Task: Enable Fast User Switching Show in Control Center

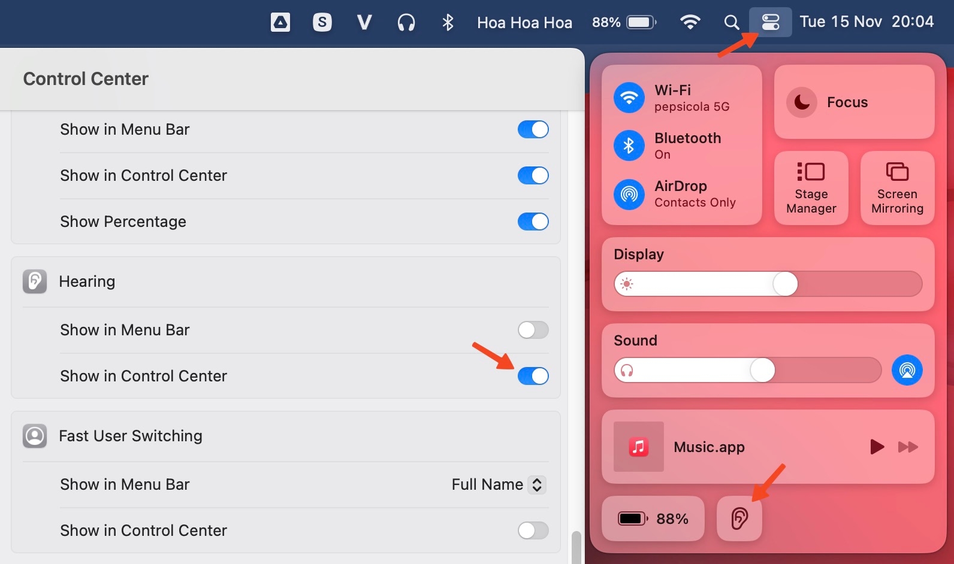Action: 533,530
